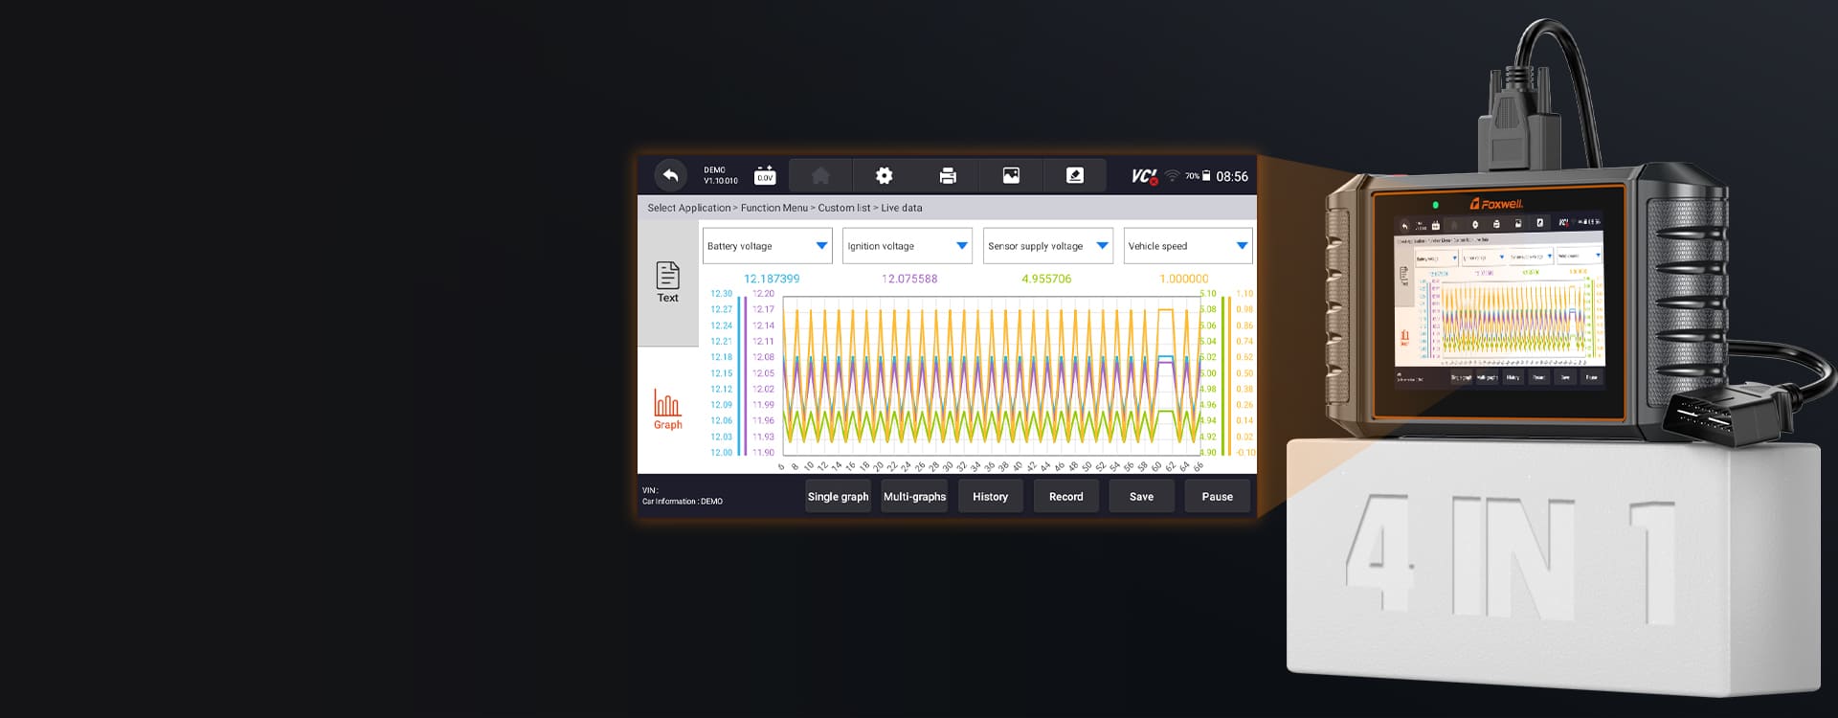1838x718 pixels.
Task: Select Multi-graphs mode
Action: pyautogui.click(x=914, y=497)
